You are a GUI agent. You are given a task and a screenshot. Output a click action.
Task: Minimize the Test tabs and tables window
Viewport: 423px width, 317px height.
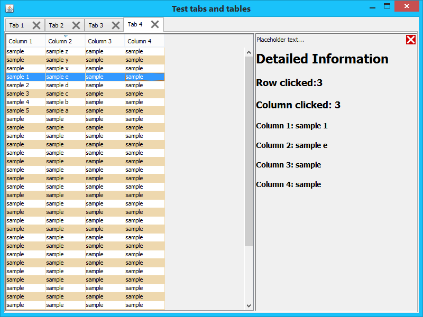(373, 7)
